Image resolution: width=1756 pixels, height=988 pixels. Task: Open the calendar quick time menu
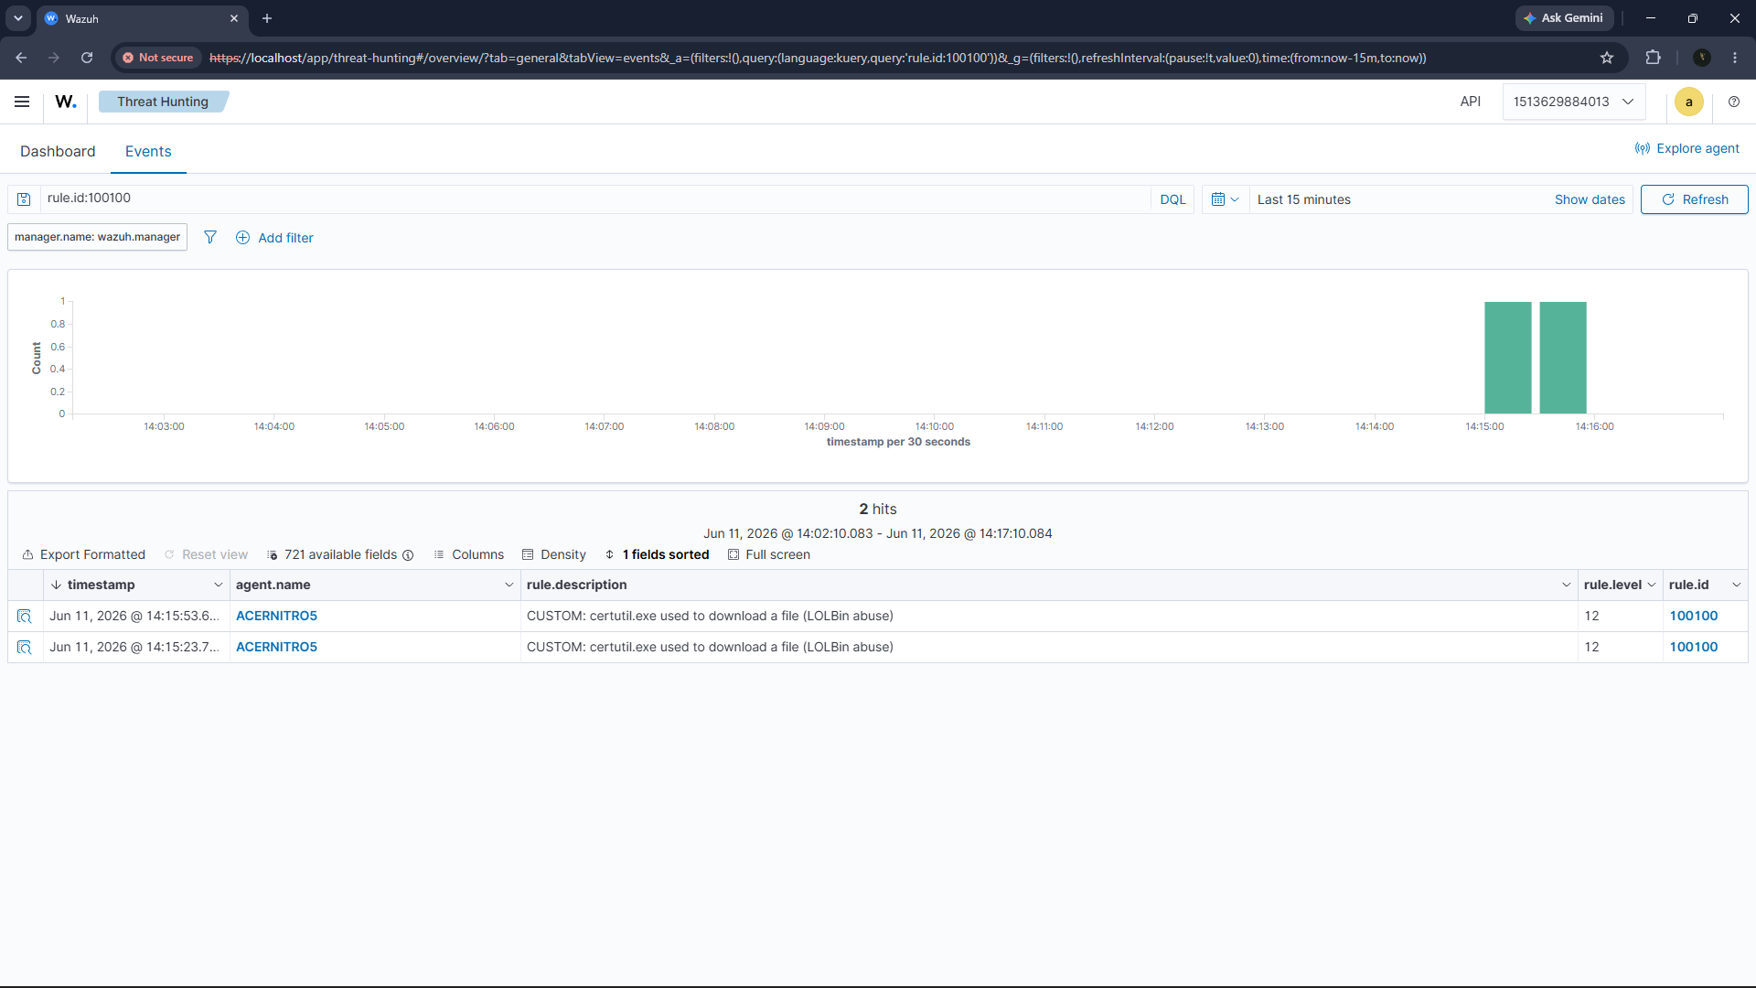click(x=1225, y=199)
